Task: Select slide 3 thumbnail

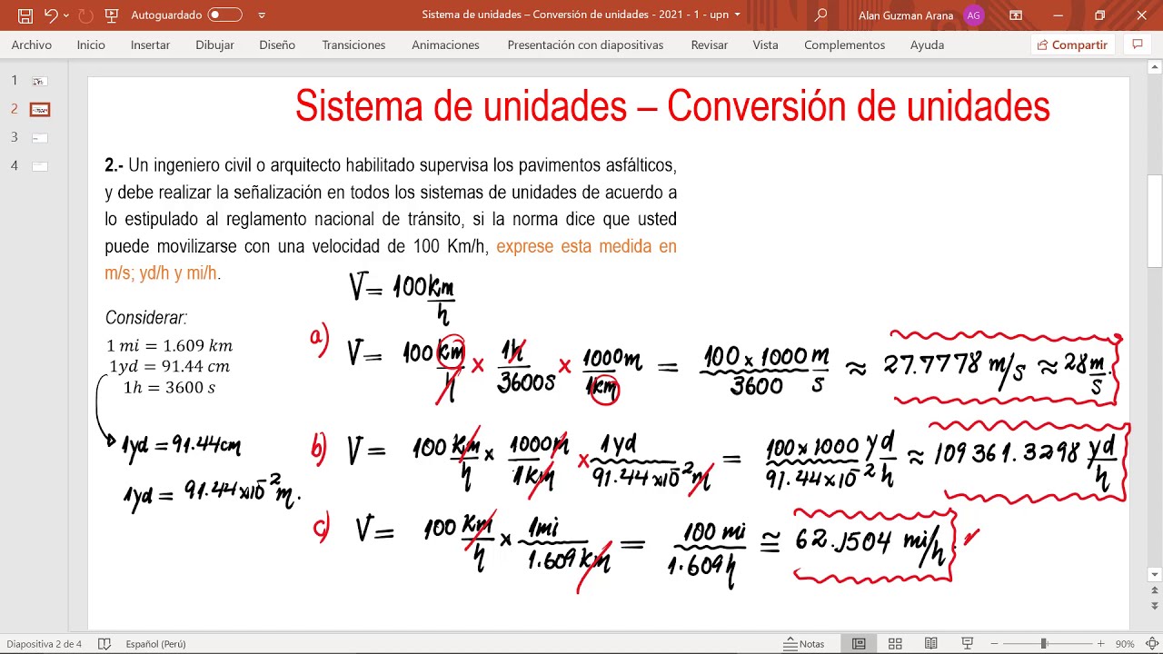Action: click(x=39, y=137)
